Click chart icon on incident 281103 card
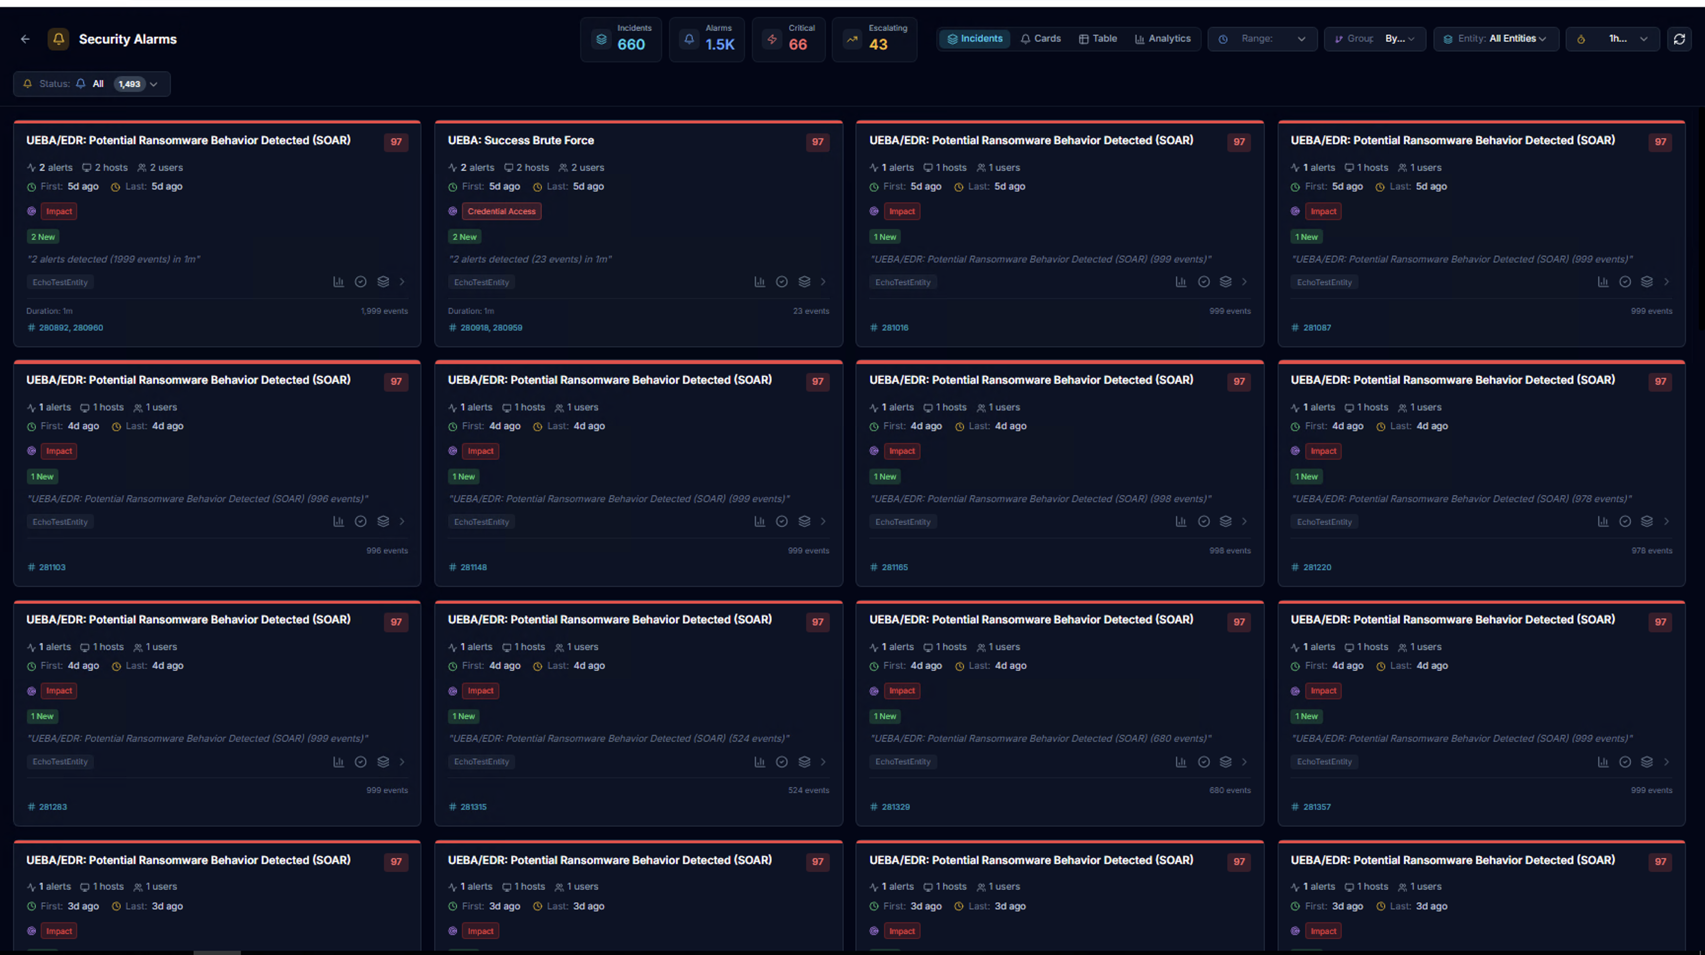The width and height of the screenshot is (1705, 955). 338,521
